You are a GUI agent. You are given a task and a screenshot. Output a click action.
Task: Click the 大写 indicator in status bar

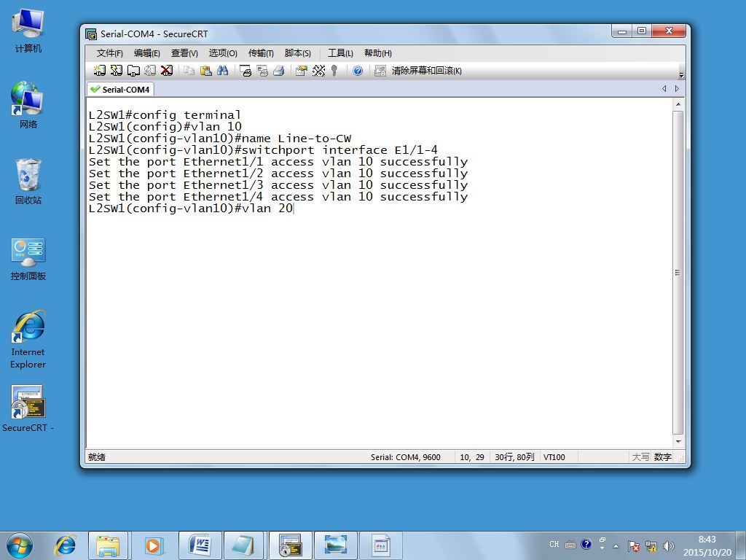(640, 457)
